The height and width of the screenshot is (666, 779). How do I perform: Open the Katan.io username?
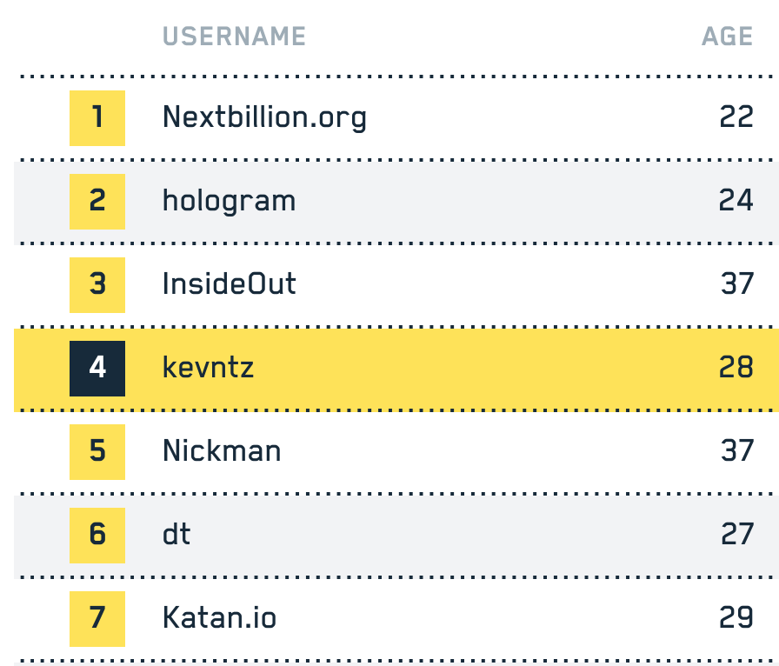pyautogui.click(x=219, y=618)
